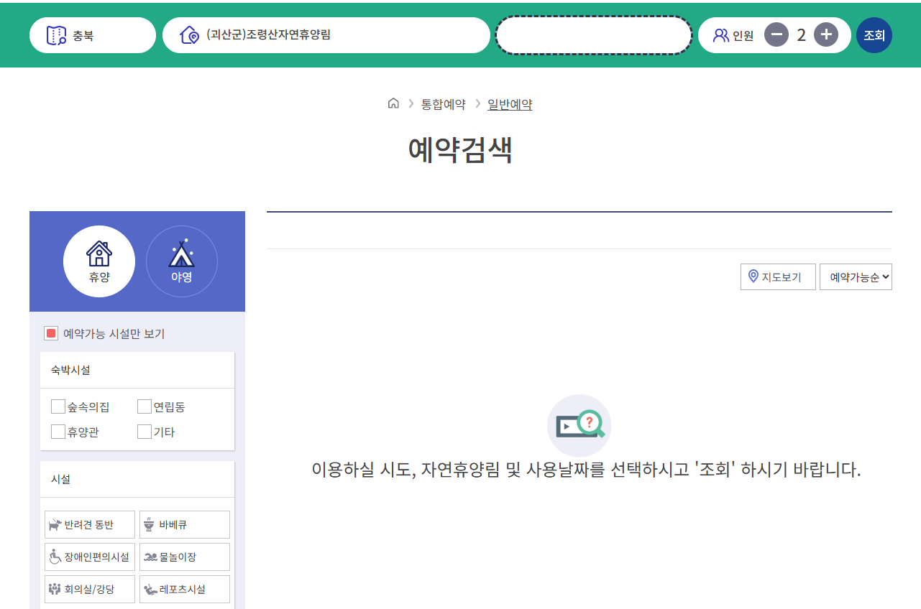Open the 조령산자연휴양림 forest selector
The image size is (921, 609).
tap(326, 35)
